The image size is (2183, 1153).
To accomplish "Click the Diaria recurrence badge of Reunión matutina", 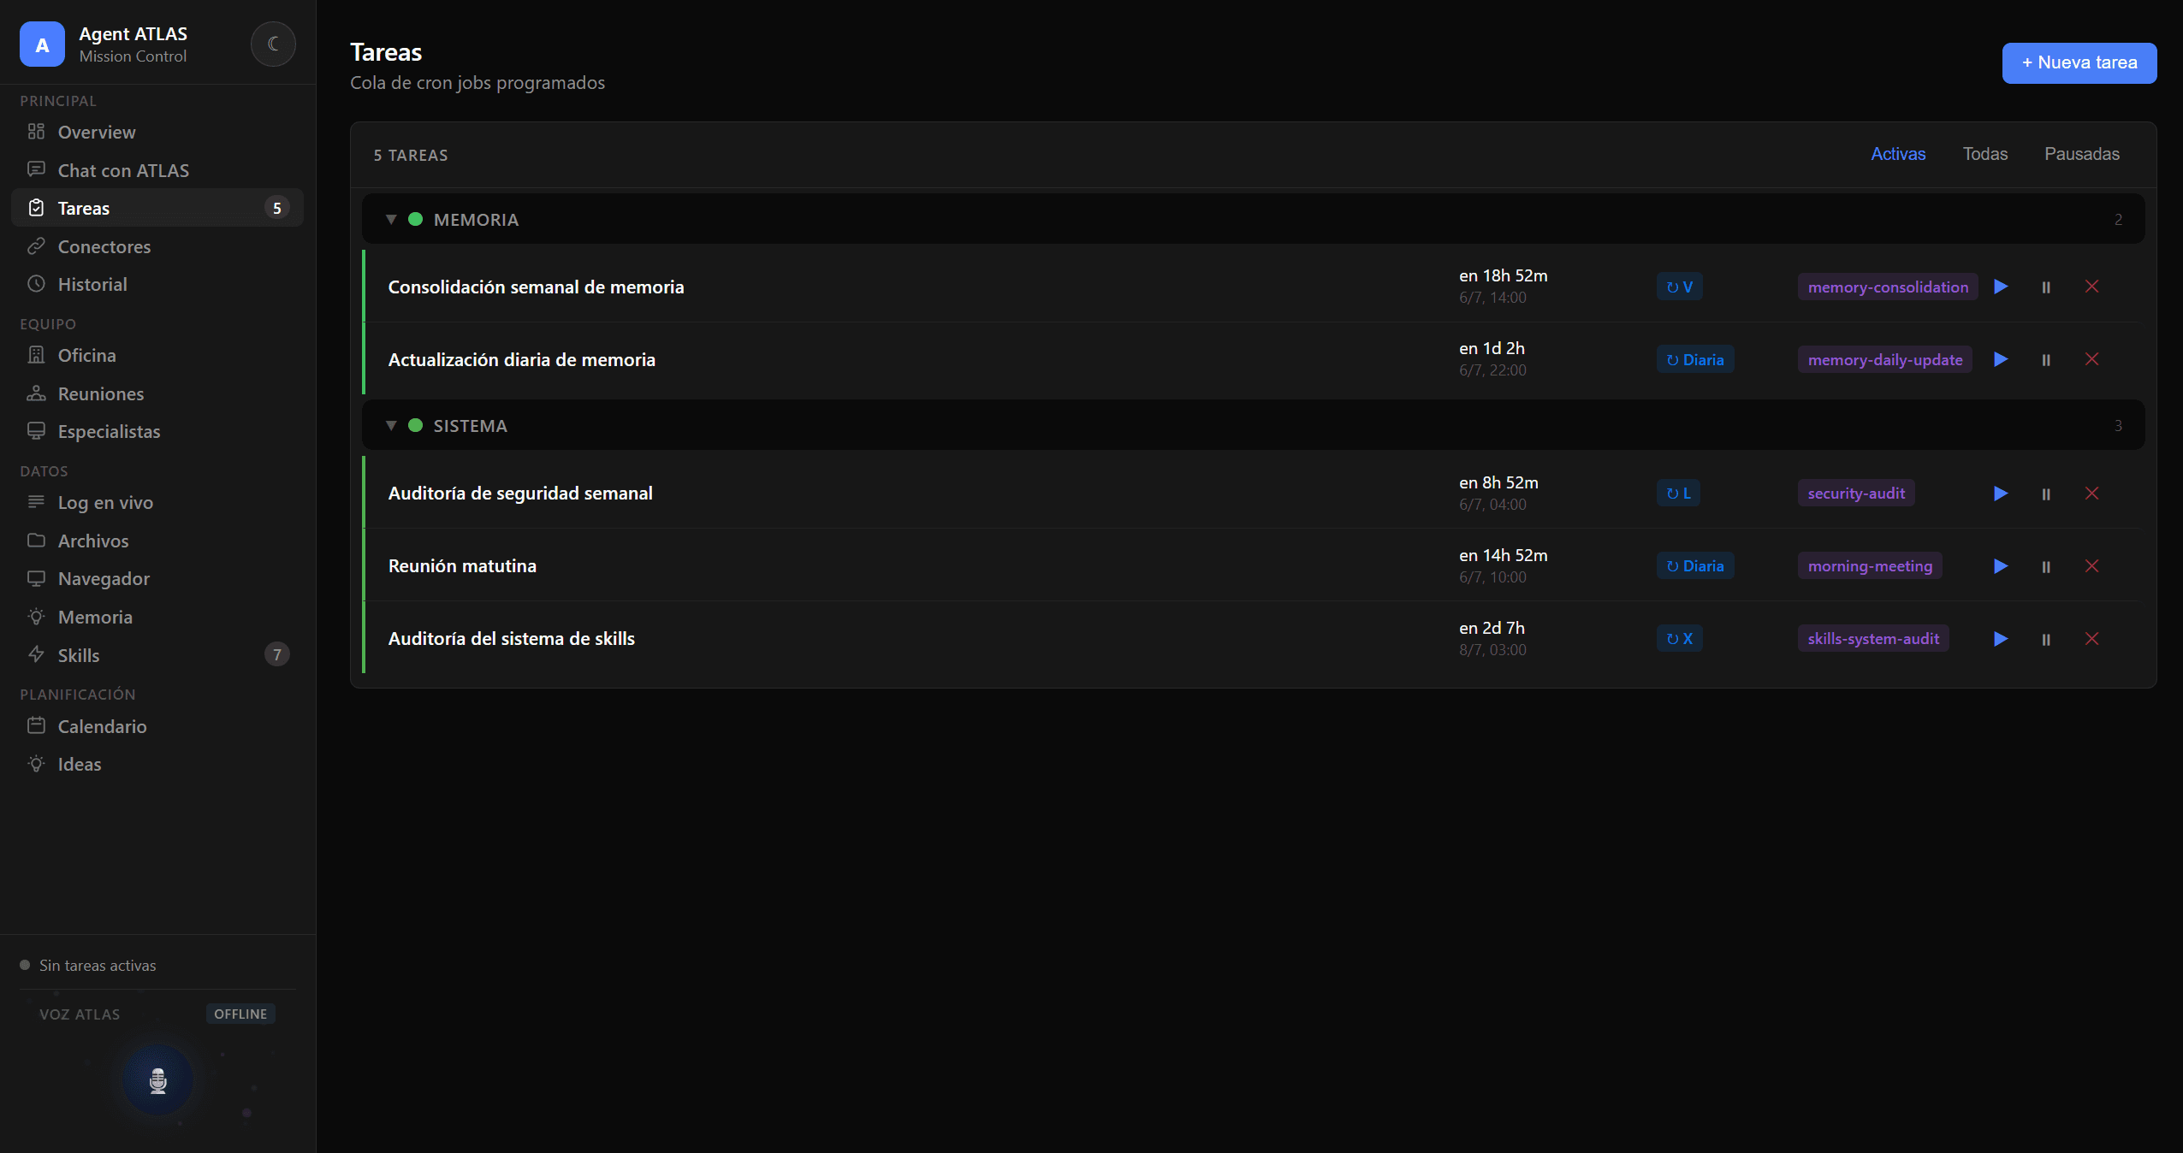I will (1694, 566).
